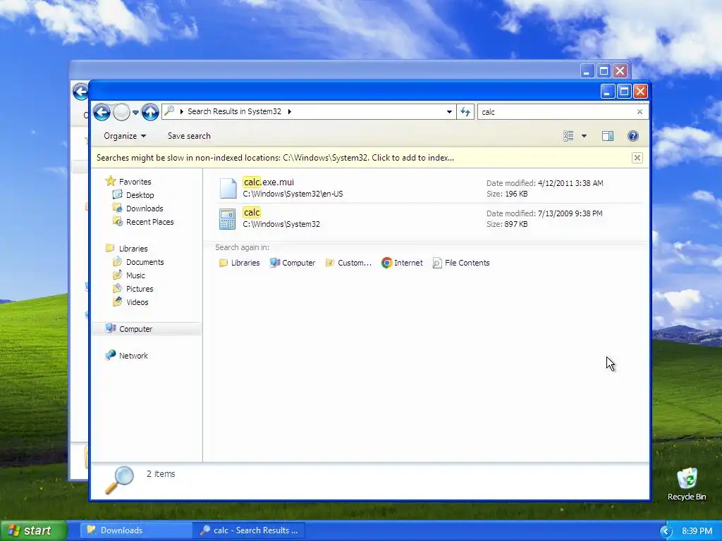Search again on the Internet
The image size is (722, 541).
pyautogui.click(x=402, y=263)
